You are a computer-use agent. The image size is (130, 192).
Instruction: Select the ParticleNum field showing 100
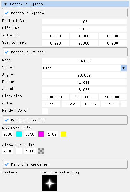(x=84, y=22)
